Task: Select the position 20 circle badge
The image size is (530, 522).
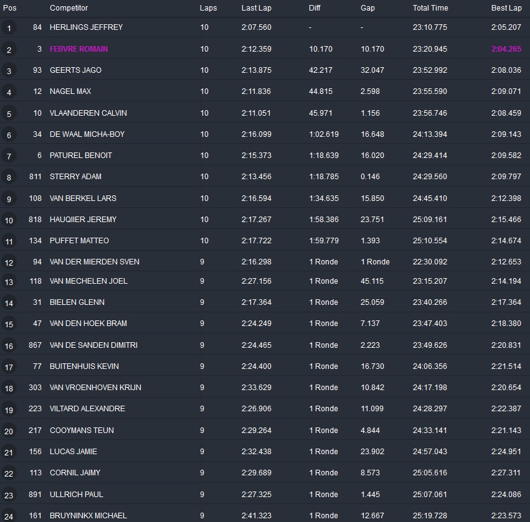Action: (9, 431)
